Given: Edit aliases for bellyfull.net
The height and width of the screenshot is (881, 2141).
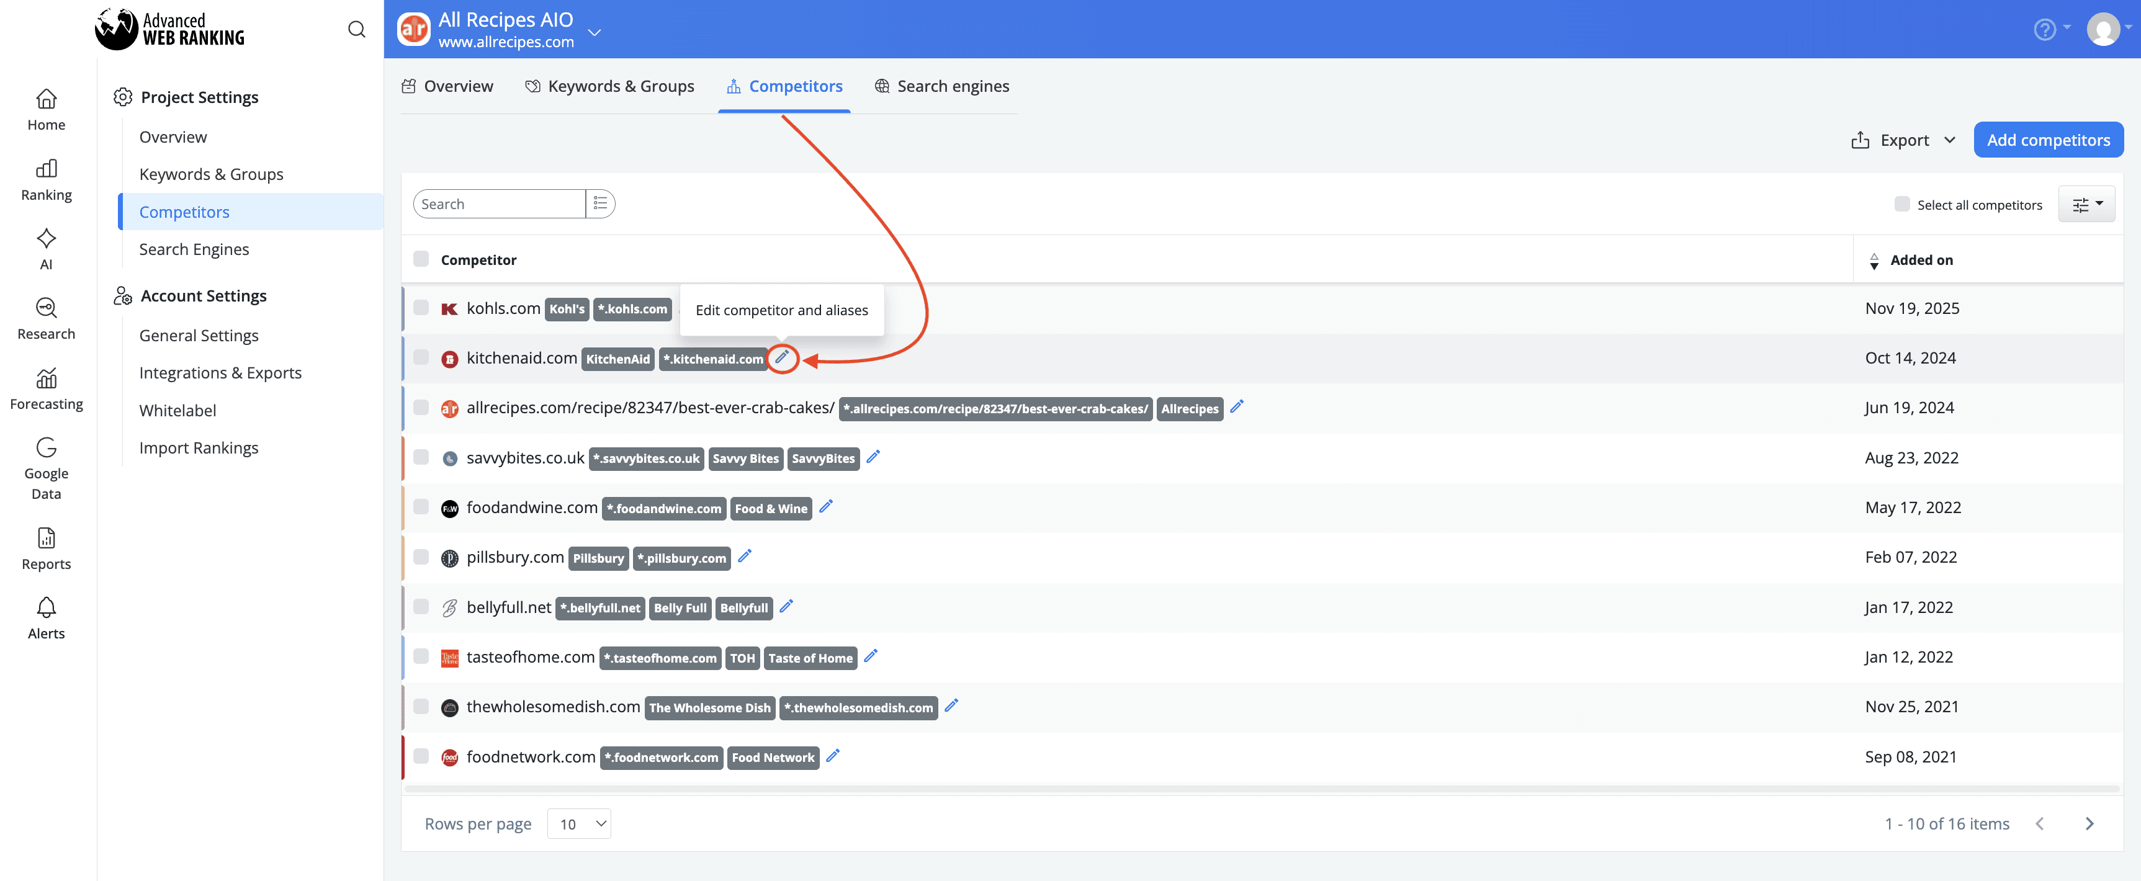Looking at the screenshot, I should [x=786, y=606].
